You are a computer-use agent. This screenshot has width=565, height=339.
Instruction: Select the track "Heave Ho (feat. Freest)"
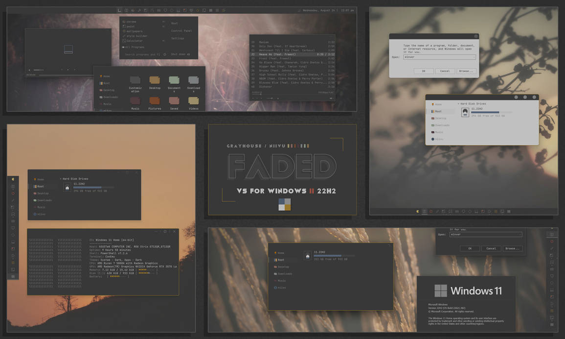(x=293, y=54)
